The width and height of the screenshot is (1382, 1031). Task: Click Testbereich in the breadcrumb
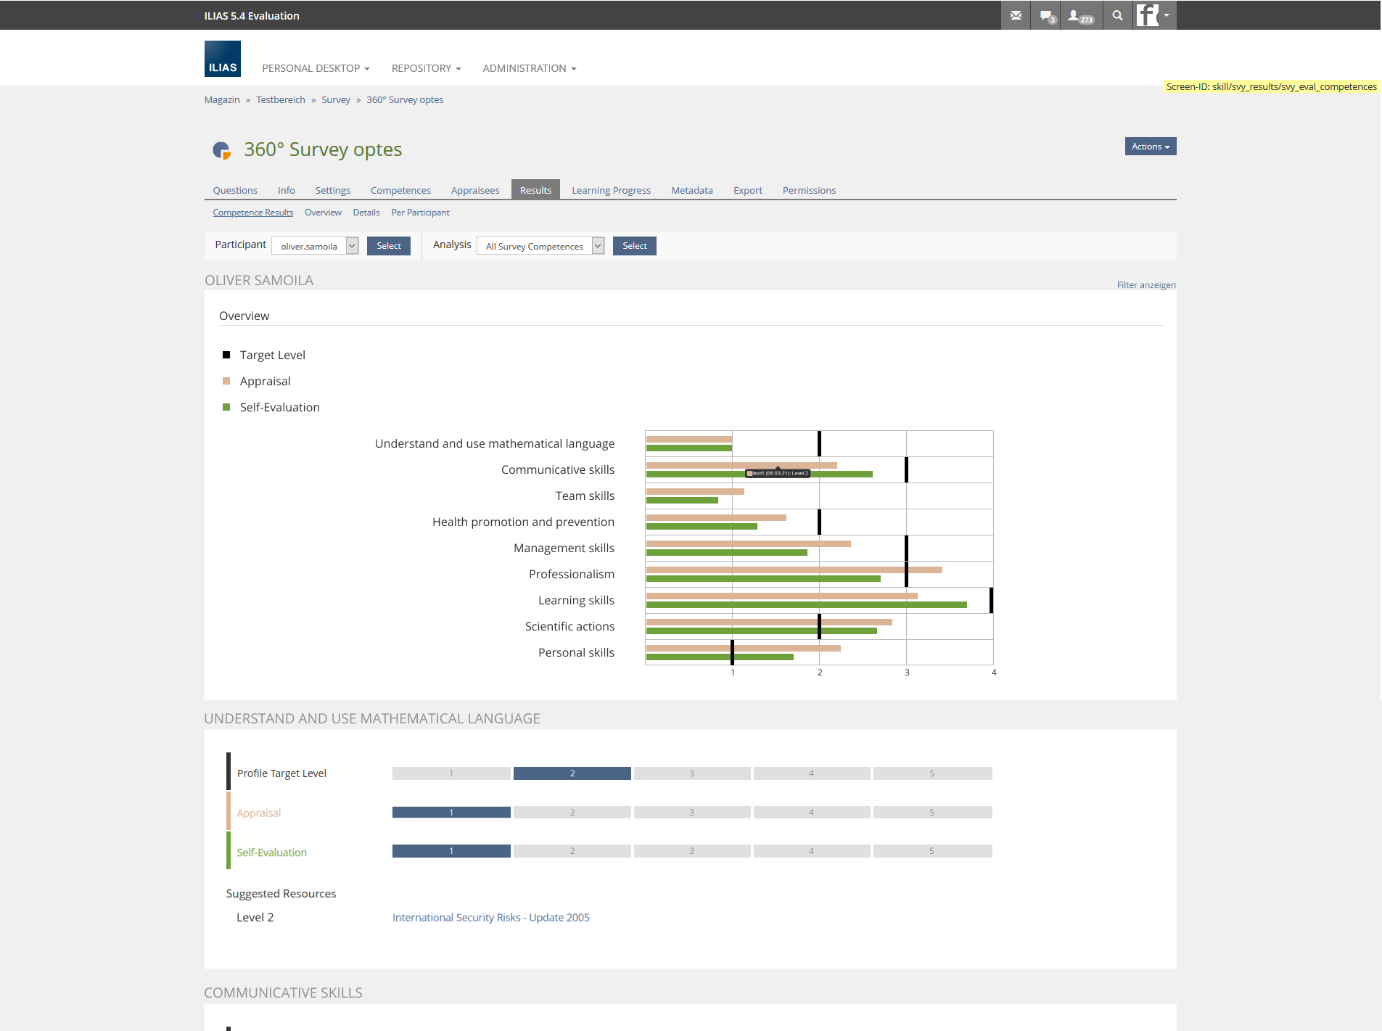pyautogui.click(x=280, y=100)
